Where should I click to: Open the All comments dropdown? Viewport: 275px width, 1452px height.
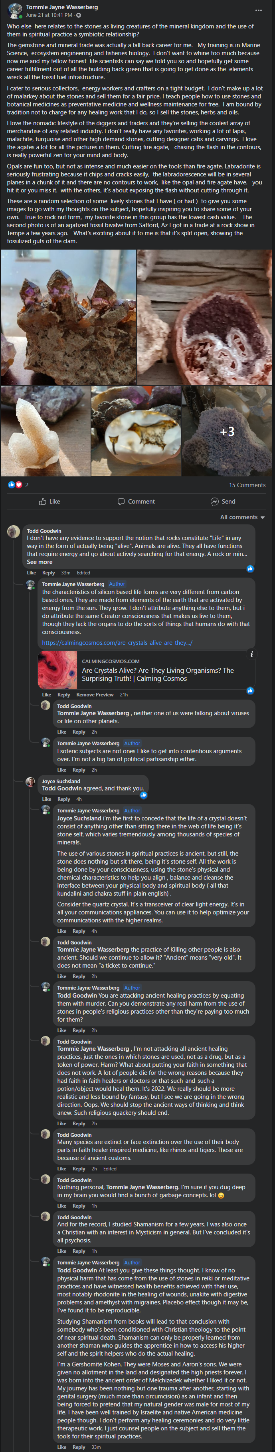[242, 517]
